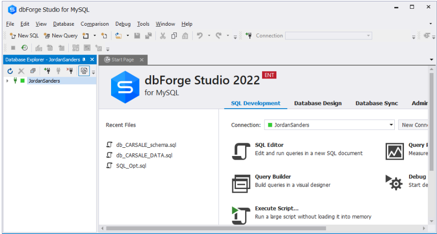Open the Redo history dropdown arrow
This screenshot has height=234, width=437.
[228, 36]
